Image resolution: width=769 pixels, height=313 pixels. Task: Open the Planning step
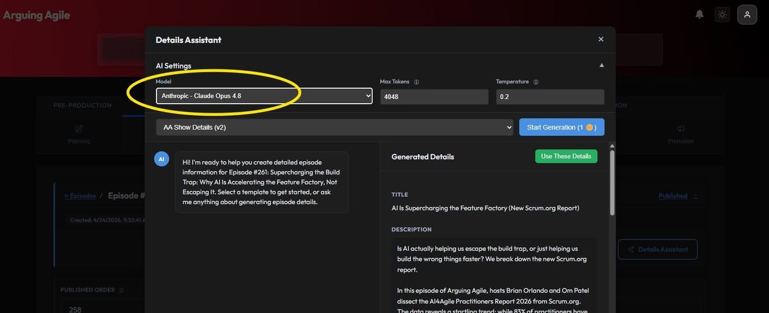[79, 134]
